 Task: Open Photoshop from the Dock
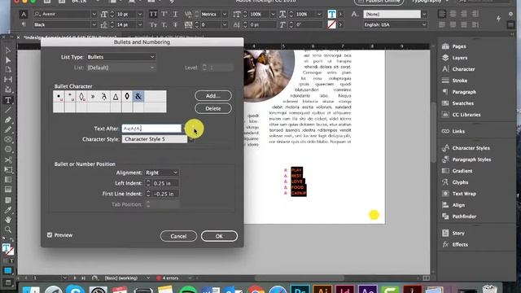[300, 290]
